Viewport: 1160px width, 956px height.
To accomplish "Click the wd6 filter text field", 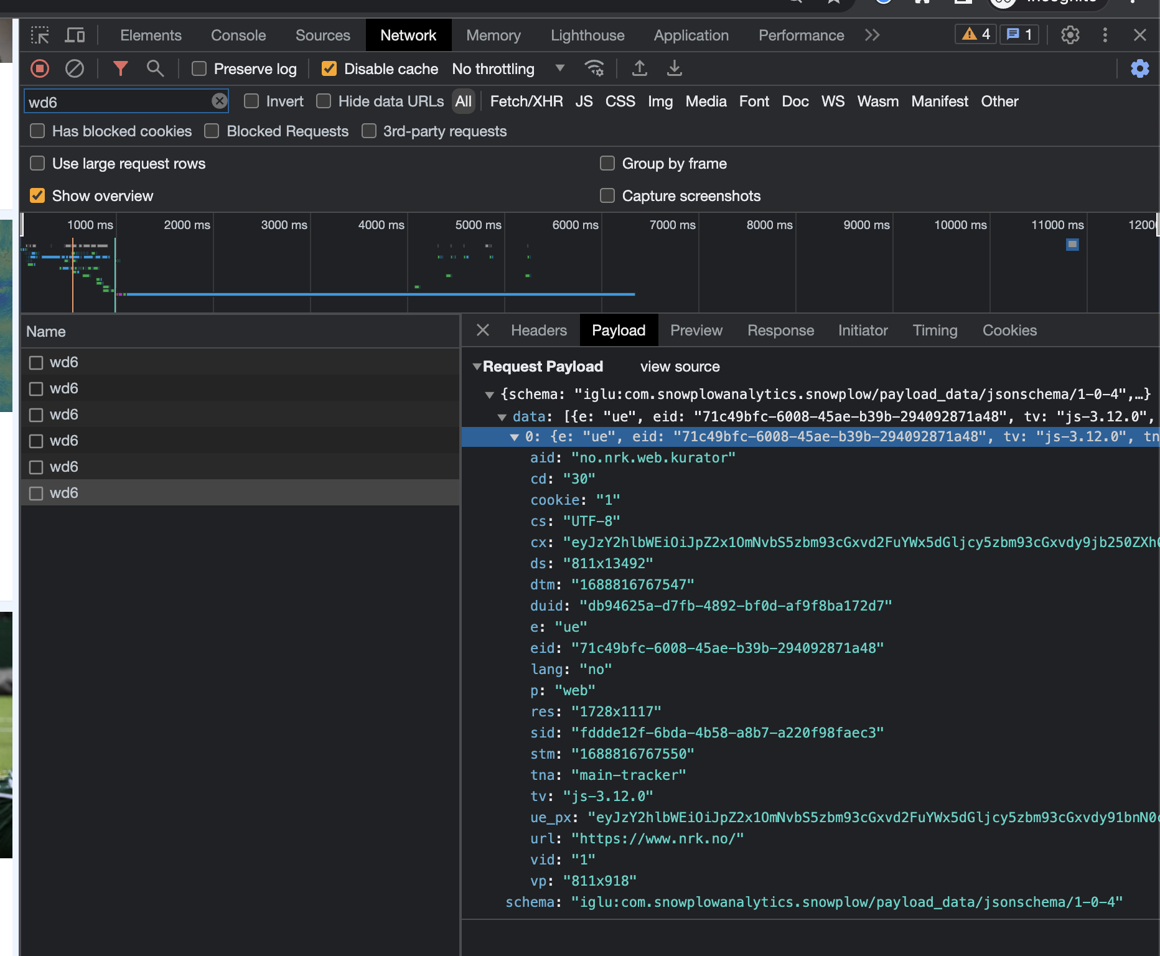I will pyautogui.click(x=118, y=102).
